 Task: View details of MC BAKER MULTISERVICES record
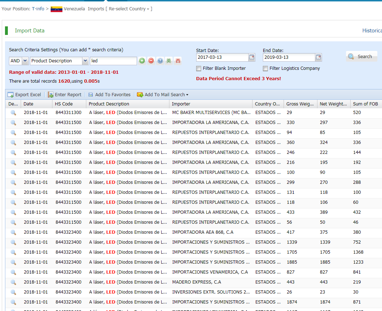(x=13, y=113)
